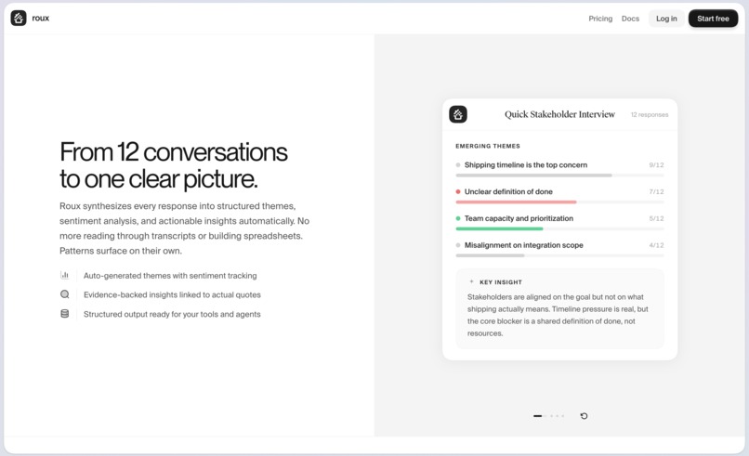Click the sparkle icon beside KEY INSIGHT

tap(471, 281)
